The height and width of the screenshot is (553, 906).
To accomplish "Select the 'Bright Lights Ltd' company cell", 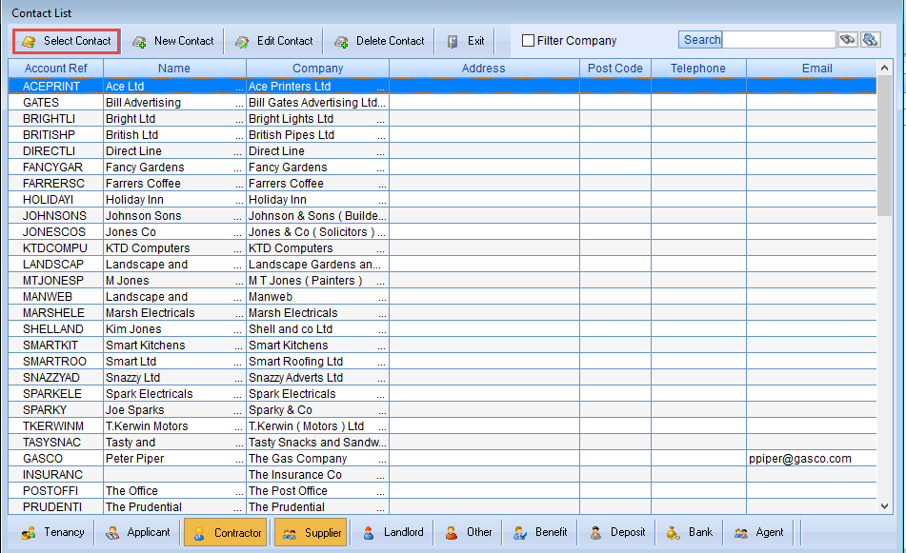I will pyautogui.click(x=317, y=118).
